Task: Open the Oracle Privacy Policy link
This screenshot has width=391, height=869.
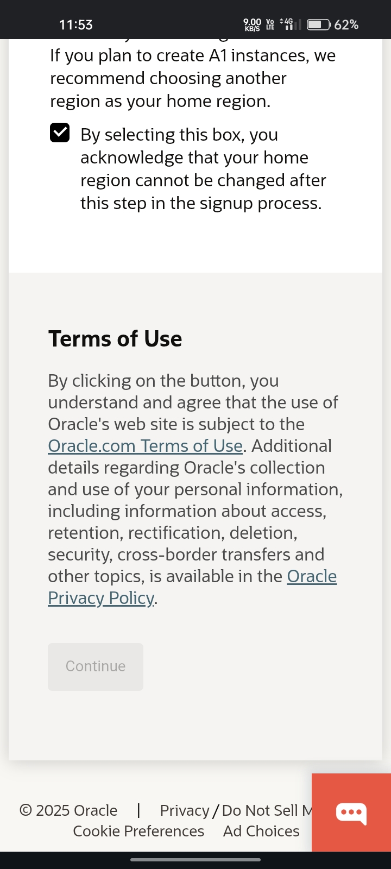Action: point(101,598)
